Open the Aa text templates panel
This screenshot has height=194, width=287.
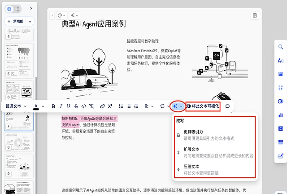281,61
